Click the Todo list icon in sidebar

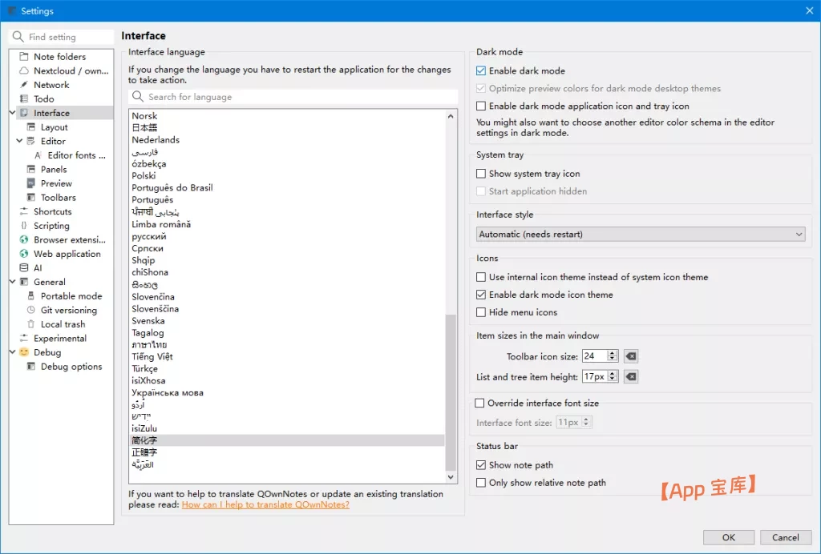pyautogui.click(x=24, y=99)
